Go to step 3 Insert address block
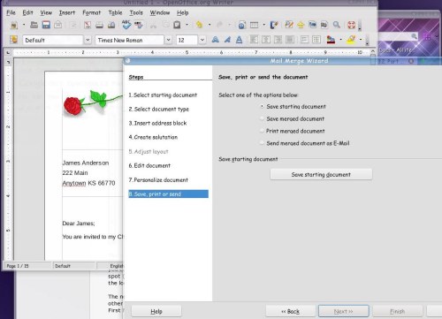Screen dimensions: 442x319 [x=157, y=123]
